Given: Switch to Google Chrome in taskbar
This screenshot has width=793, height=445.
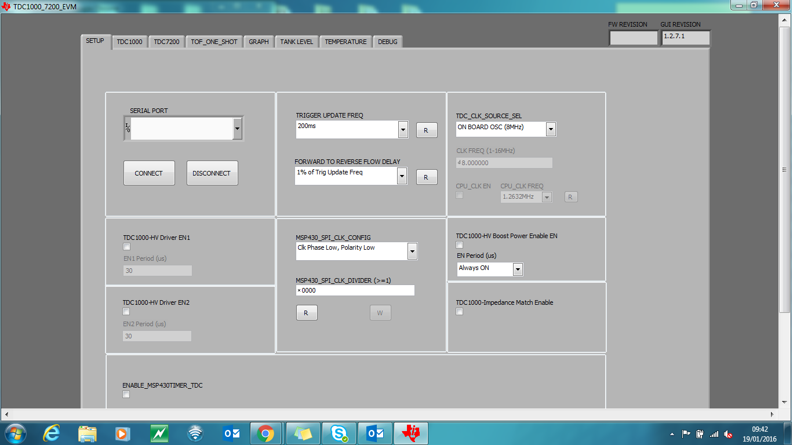Looking at the screenshot, I should [266, 433].
